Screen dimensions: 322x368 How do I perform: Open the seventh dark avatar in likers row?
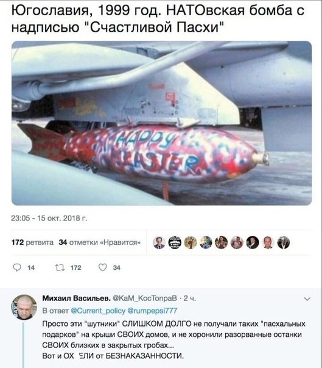pyautogui.click(x=253, y=242)
